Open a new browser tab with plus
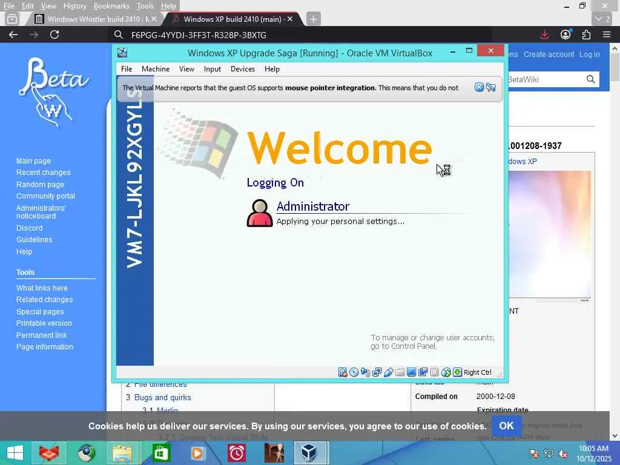Screen dimensions: 620x465 [x=313, y=19]
